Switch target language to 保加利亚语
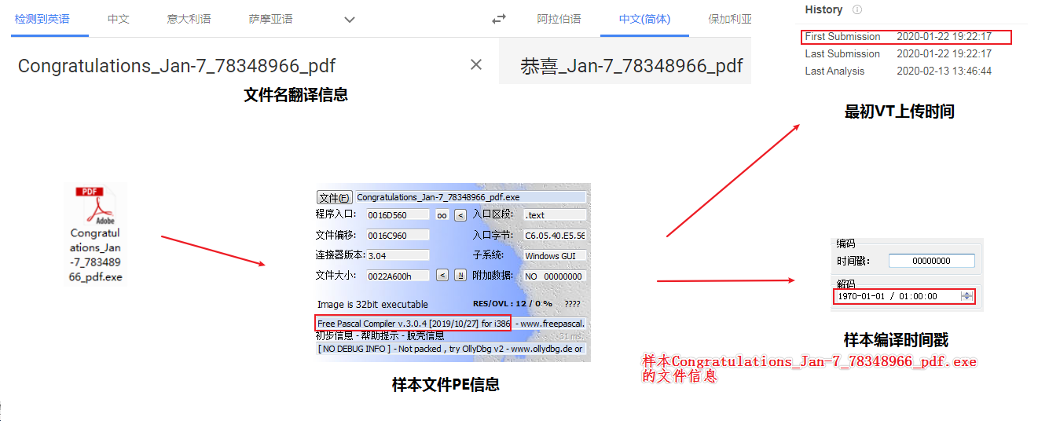Viewport: 1049px width, 421px height. [x=729, y=19]
